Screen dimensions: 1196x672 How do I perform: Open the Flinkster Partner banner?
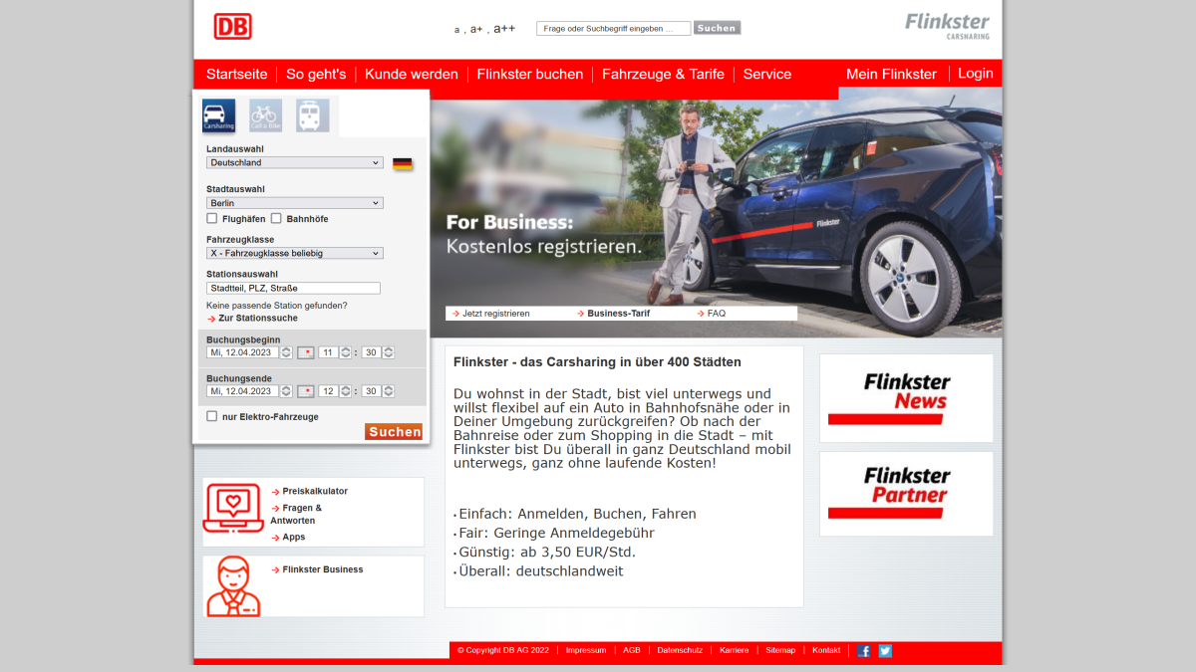pyautogui.click(x=906, y=494)
